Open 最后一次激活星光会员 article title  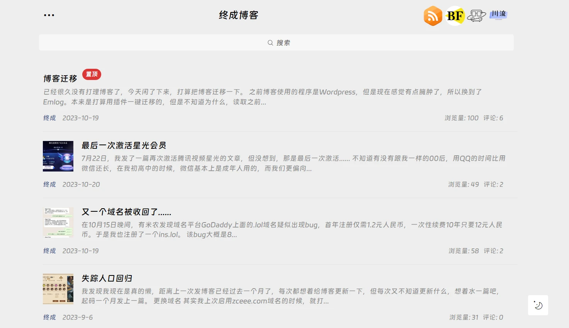(x=124, y=145)
